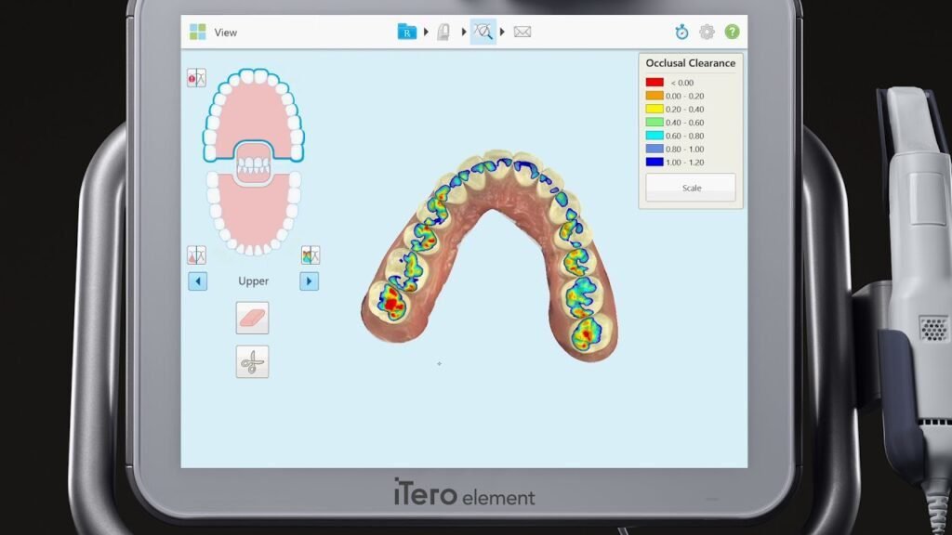Click the green Help question mark icon
The height and width of the screenshot is (535, 952).
732,32
